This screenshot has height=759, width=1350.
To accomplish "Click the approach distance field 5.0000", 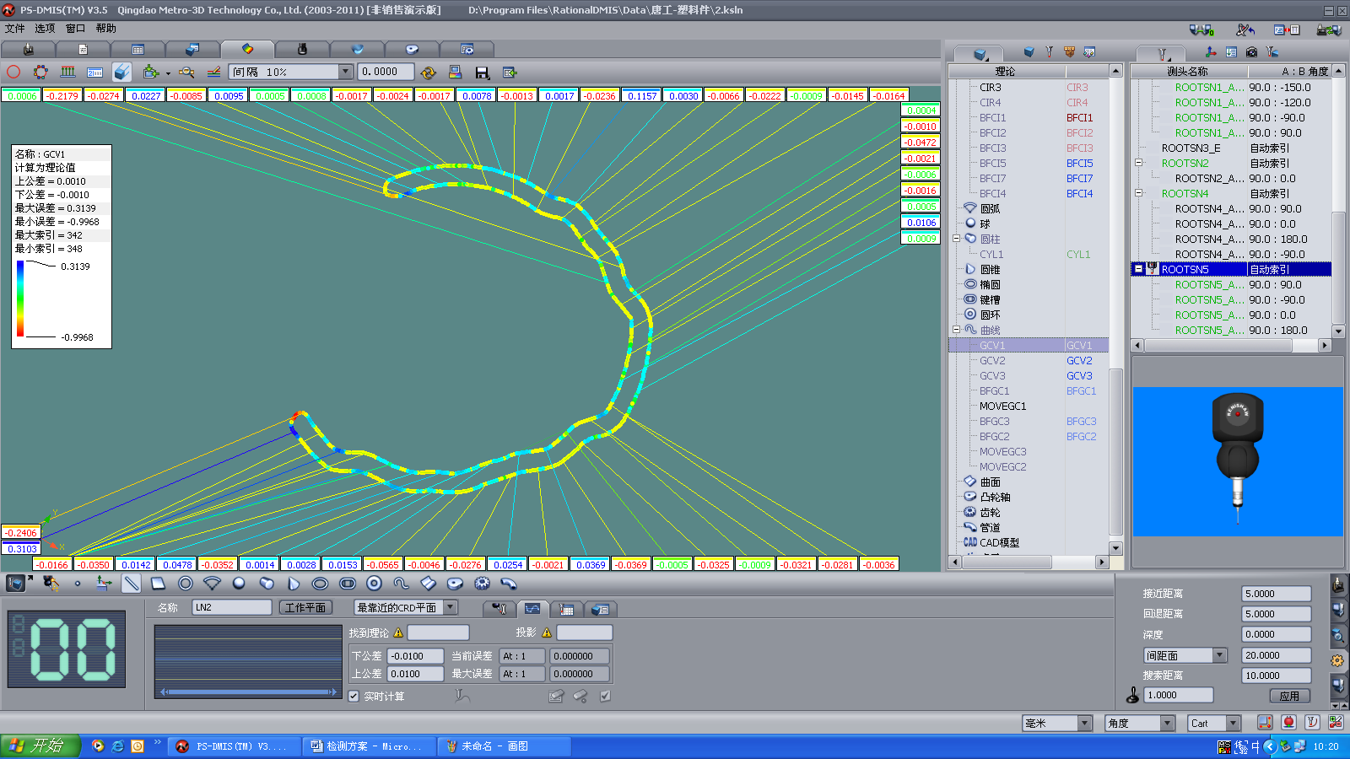I will pos(1277,593).
